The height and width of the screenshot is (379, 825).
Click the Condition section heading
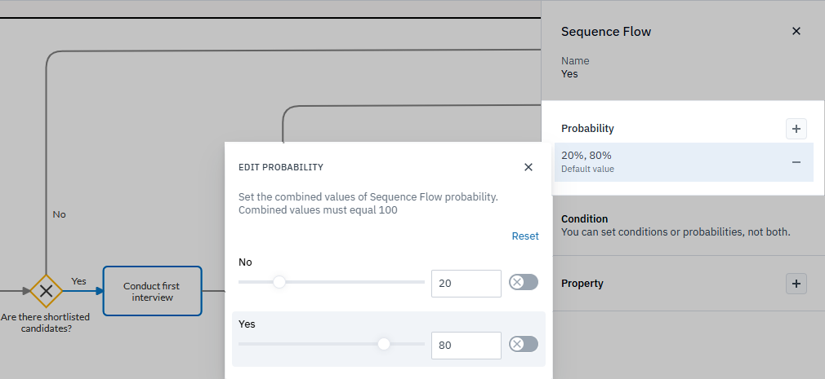point(584,219)
